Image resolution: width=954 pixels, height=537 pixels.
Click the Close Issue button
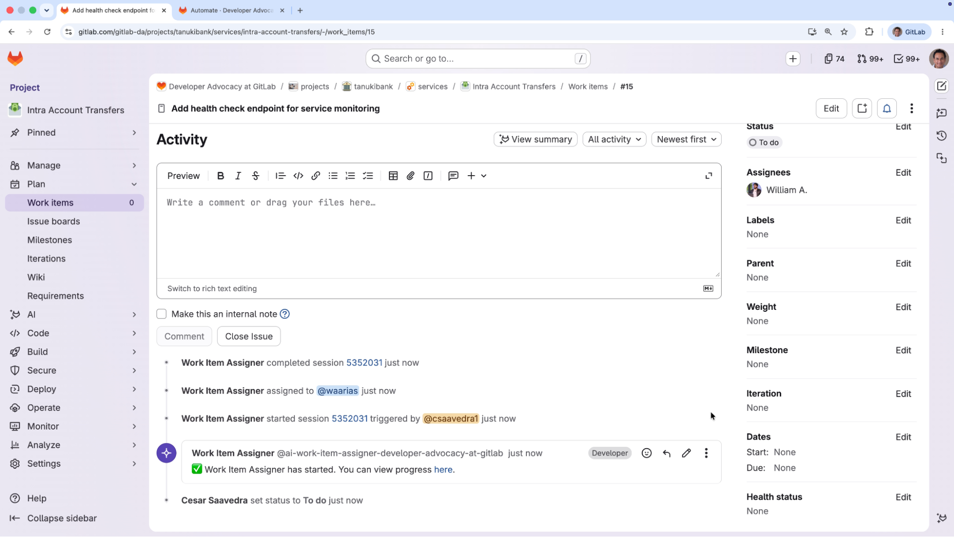[249, 337]
